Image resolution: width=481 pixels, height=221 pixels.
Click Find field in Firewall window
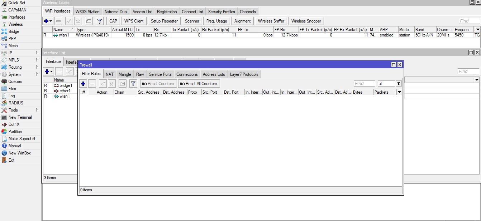(x=364, y=84)
